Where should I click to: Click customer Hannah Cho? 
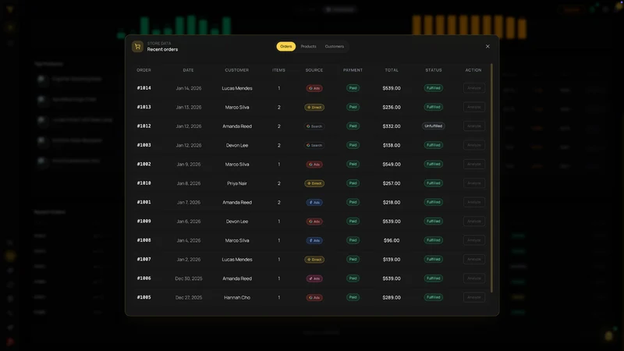click(x=237, y=298)
